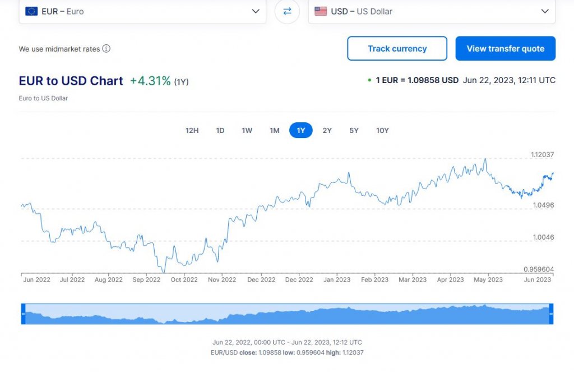Select the 1D time range
Image resolution: width=574 pixels, height=372 pixels.
(x=220, y=130)
